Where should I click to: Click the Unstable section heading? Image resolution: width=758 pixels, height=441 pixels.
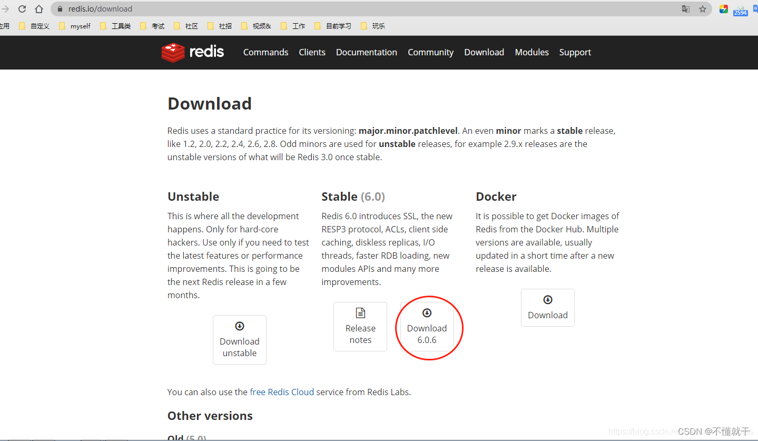(x=193, y=197)
